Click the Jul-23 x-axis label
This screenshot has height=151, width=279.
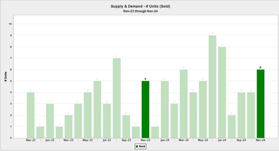107,140
